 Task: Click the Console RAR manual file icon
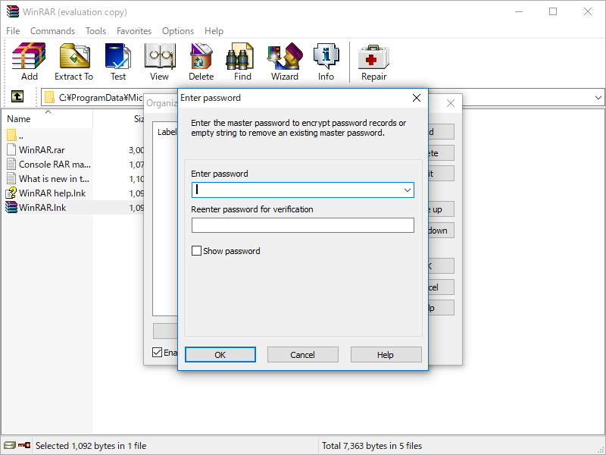(11, 164)
